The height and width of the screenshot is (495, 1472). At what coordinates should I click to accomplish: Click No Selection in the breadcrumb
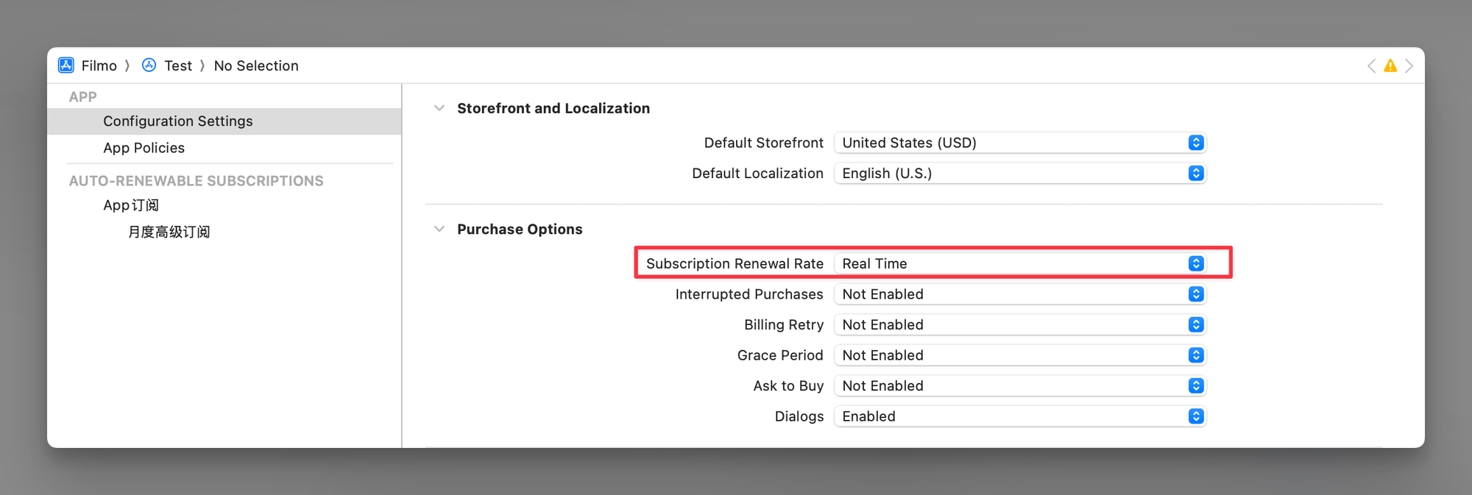pyautogui.click(x=256, y=65)
